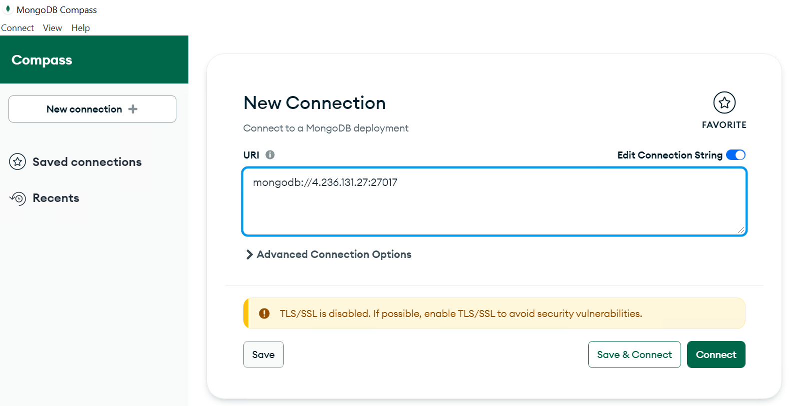The width and height of the screenshot is (790, 406).
Task: Click the Advanced Connection Options chevron arrow
Action: (249, 254)
